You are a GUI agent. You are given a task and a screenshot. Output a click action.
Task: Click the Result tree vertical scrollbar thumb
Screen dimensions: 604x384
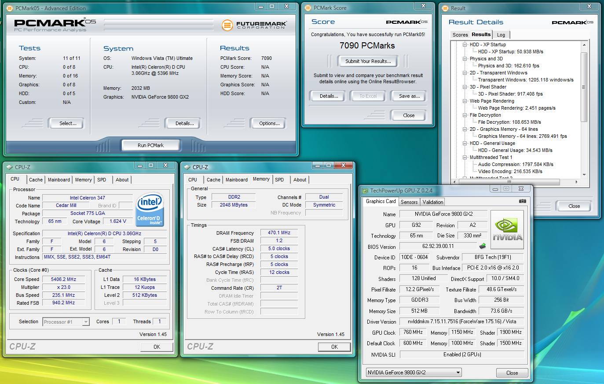pos(584,87)
